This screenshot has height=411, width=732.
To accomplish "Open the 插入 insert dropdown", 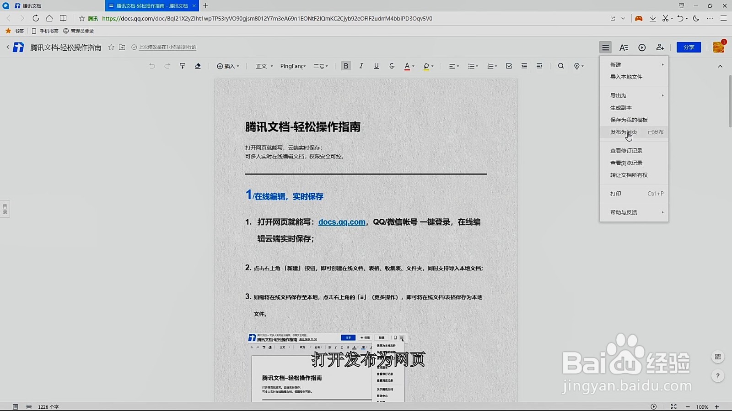I will coord(228,66).
